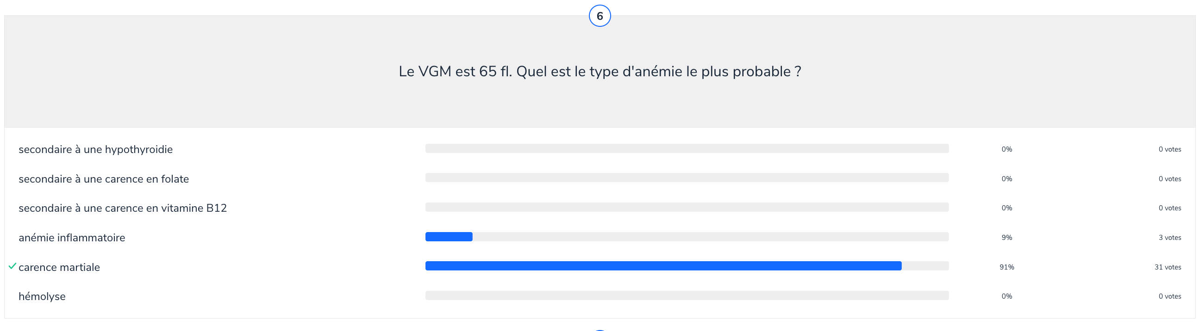Click the blue bar for anémie inflammatoire
The image size is (1200, 331).
click(x=449, y=237)
